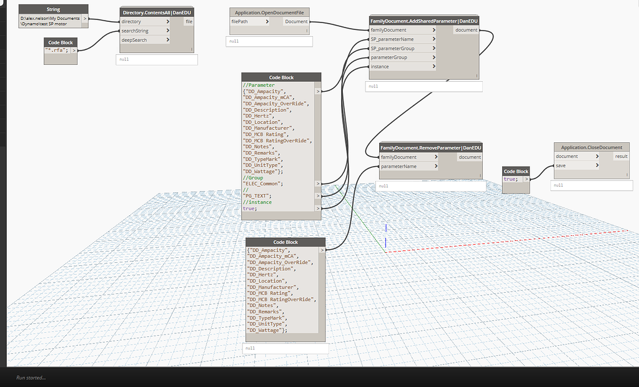Click the output port of the "true;" Code Block
This screenshot has width=639, height=387.
click(527, 178)
